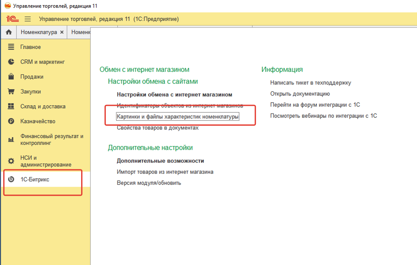The height and width of the screenshot is (265, 417).
Task: Open Картинки и файлы характеристик номенклатуры
Action: [178, 117]
